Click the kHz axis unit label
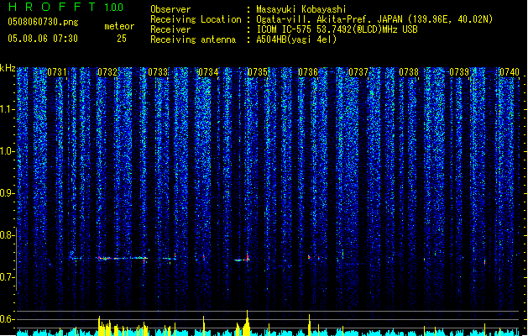This screenshot has width=528, height=336. point(8,68)
